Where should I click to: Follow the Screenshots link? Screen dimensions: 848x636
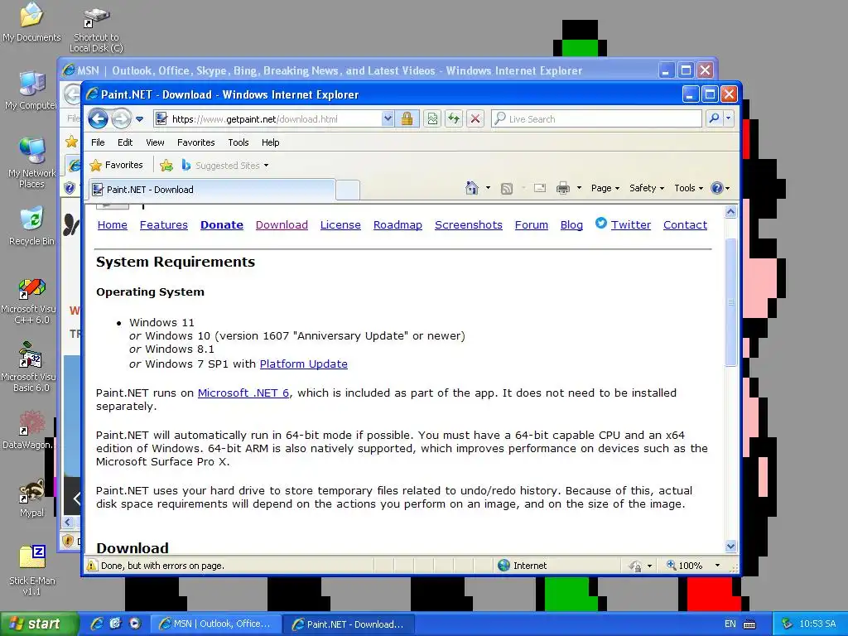pos(469,225)
